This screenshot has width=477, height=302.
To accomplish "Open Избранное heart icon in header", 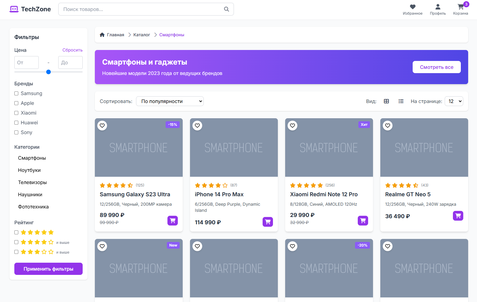I will [x=413, y=7].
